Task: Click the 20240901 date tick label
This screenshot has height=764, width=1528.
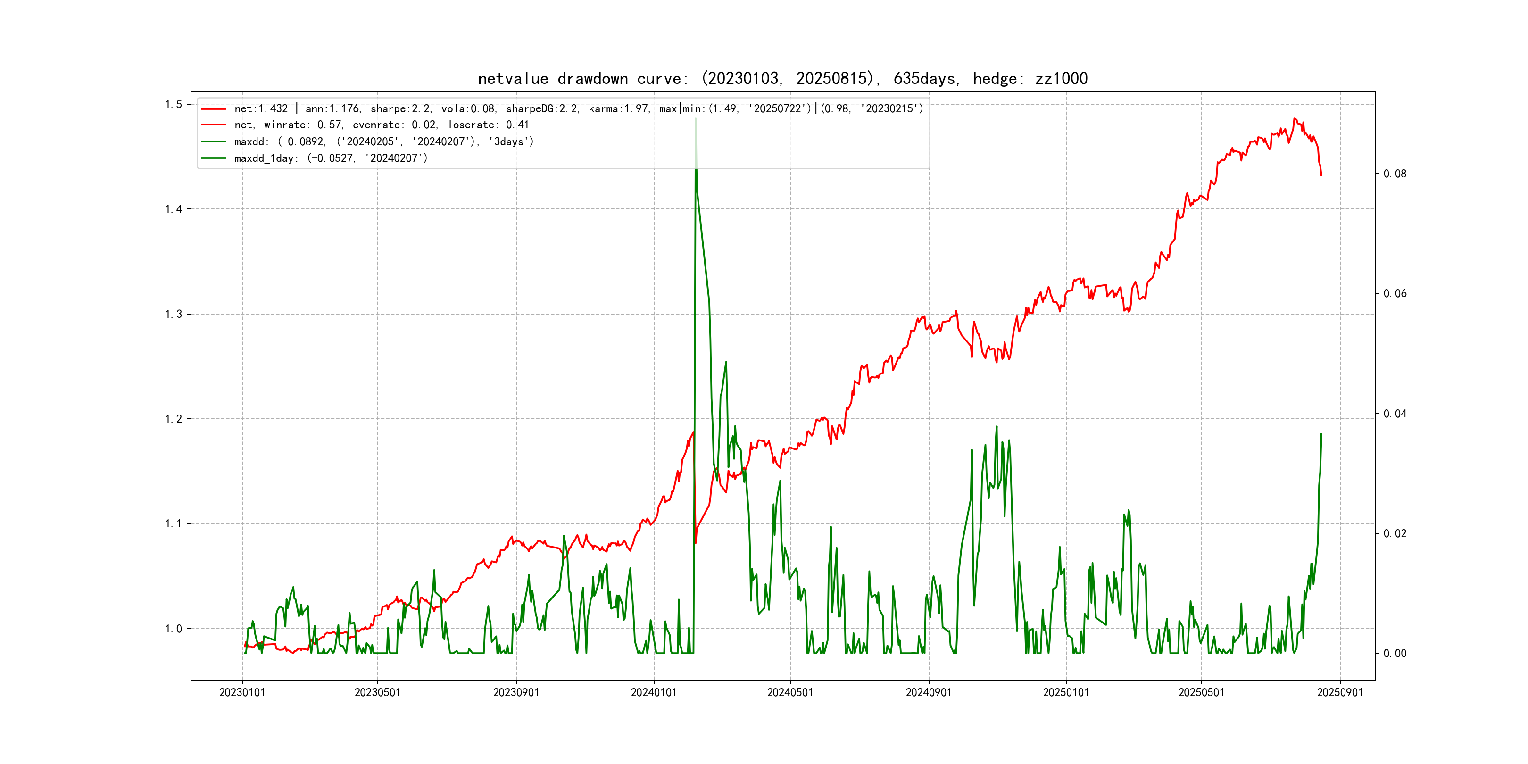Action: pyautogui.click(x=928, y=693)
